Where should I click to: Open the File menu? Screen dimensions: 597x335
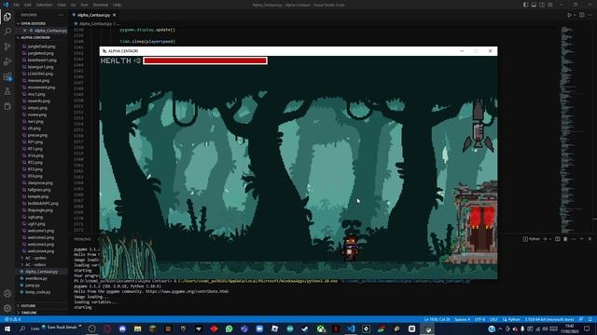(17, 5)
